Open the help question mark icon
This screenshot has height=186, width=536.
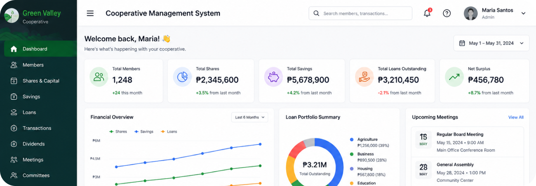point(447,13)
